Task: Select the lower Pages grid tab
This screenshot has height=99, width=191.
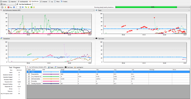Action: [x=51, y=67]
